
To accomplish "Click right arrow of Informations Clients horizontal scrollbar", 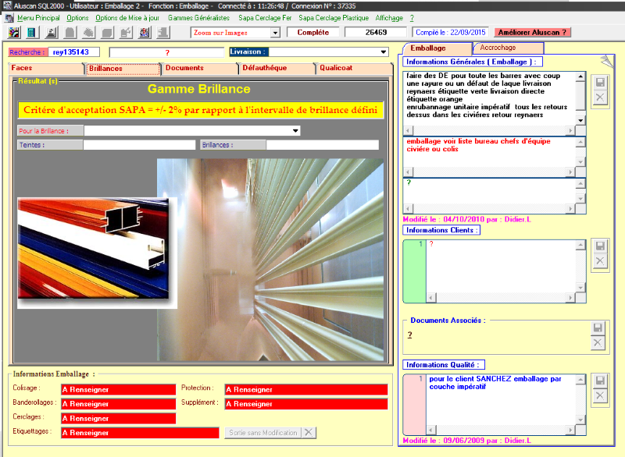I will coord(571,297).
